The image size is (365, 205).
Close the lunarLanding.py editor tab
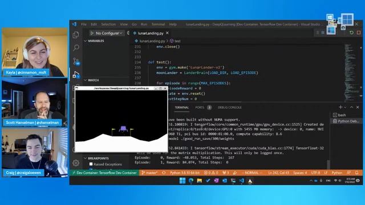167,33
